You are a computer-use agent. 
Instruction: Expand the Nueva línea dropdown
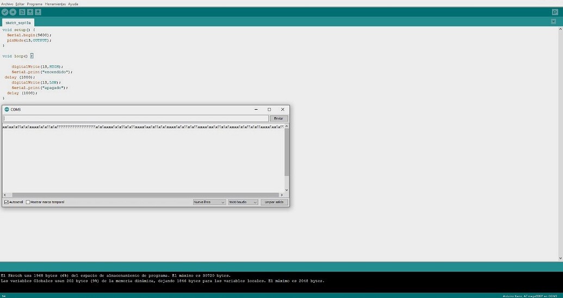(x=209, y=202)
